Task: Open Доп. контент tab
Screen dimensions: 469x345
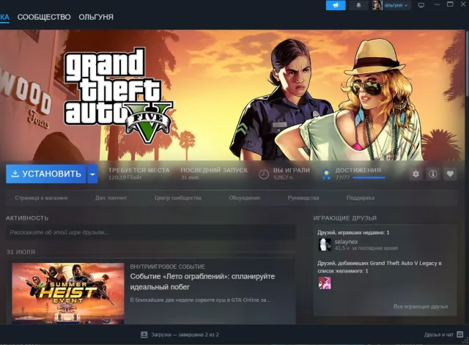Action: [x=111, y=198]
